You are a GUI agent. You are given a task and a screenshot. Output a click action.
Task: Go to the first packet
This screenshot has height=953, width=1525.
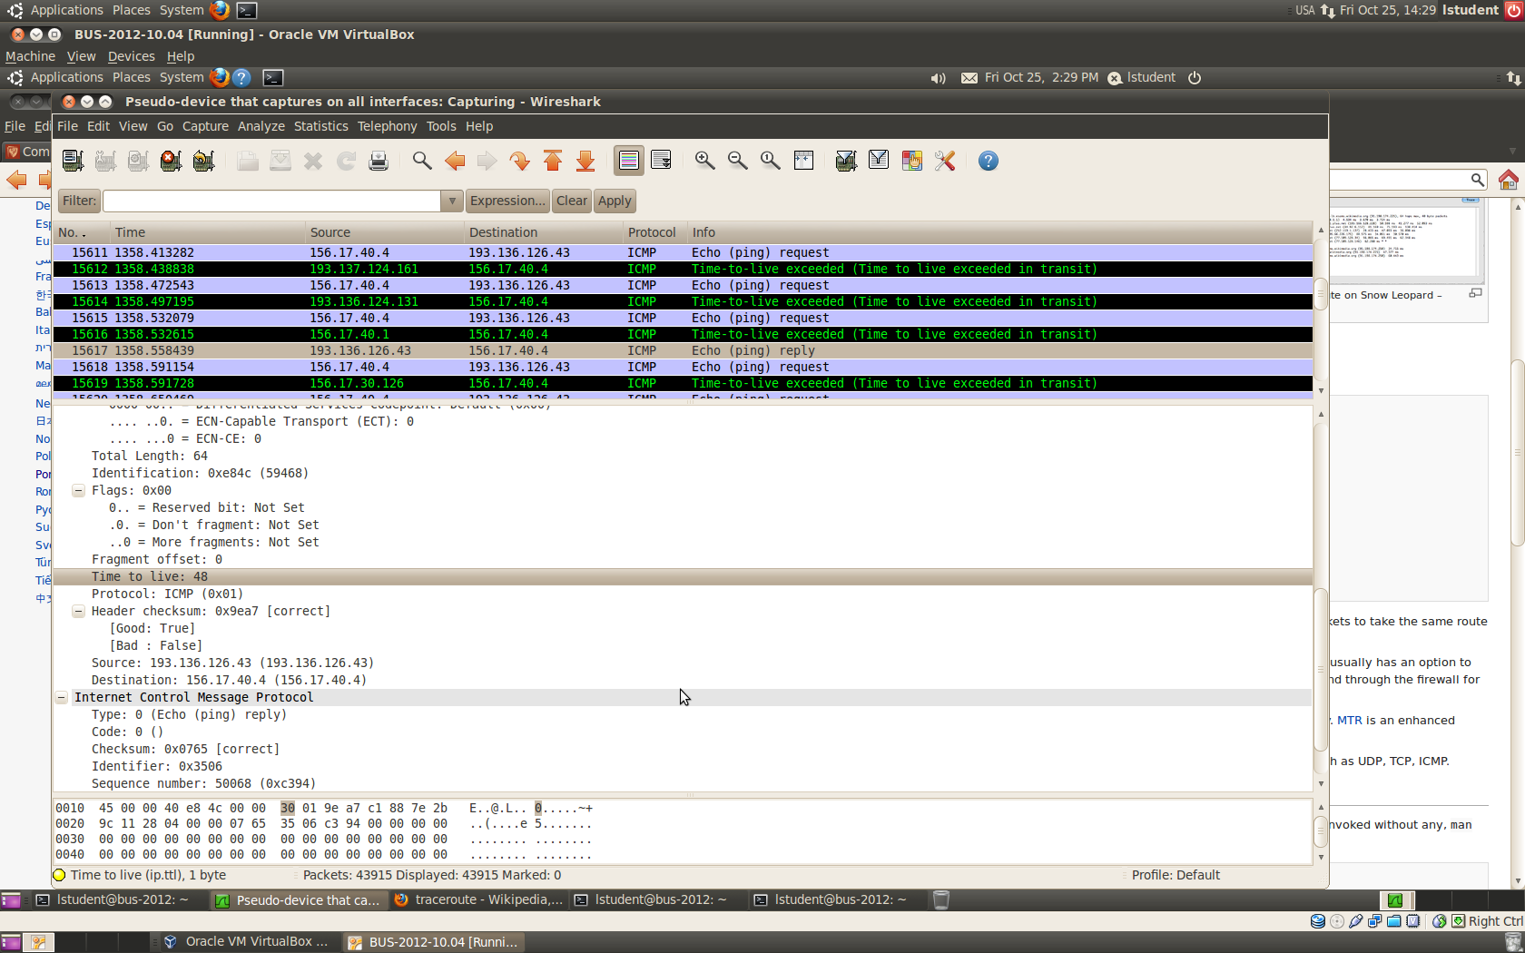[553, 162]
